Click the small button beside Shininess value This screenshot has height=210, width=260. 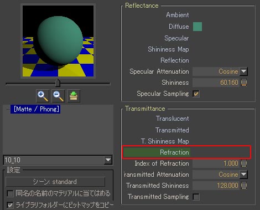click(244, 83)
